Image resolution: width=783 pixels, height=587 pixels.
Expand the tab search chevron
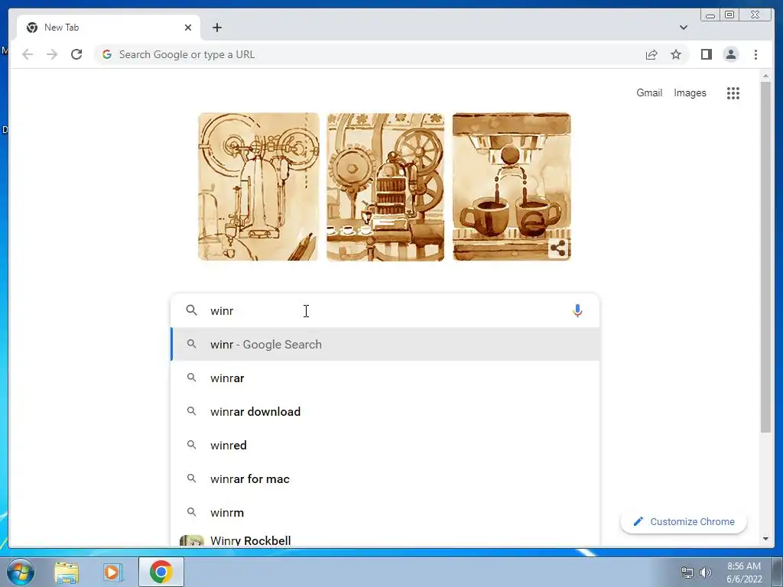(x=684, y=28)
